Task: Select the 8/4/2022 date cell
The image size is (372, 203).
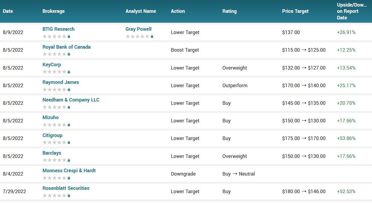Action: [x=13, y=174]
